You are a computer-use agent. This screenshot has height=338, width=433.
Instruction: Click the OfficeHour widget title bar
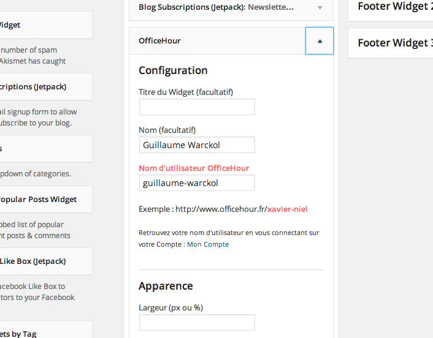tap(217, 41)
